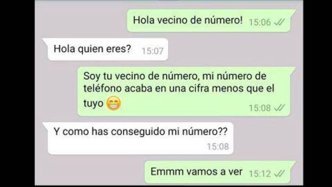Viewport: 332px width, 187px height.
Task: Select the "Emmm vamos a ver" message
Action: click(x=220, y=172)
